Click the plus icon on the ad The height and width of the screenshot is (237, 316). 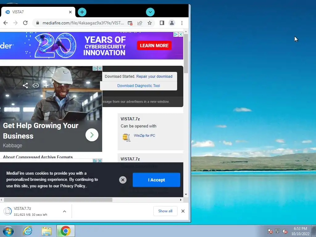(x=46, y=85)
